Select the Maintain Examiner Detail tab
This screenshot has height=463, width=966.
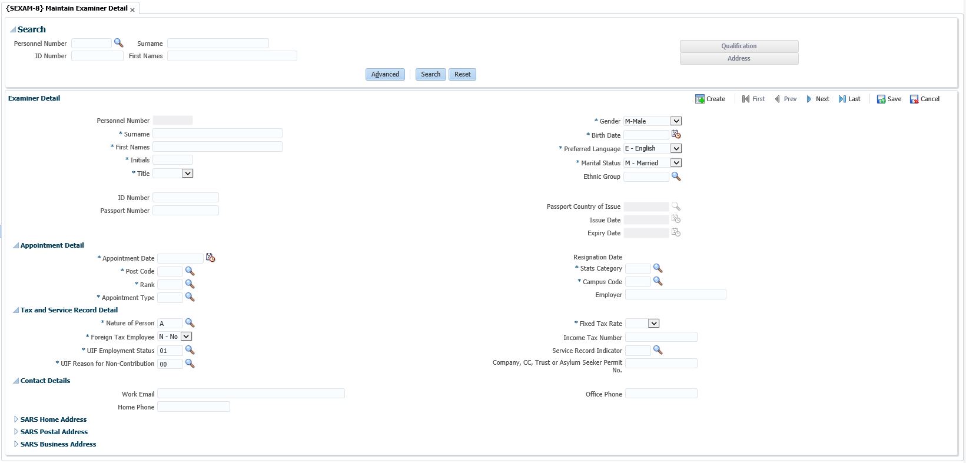67,8
